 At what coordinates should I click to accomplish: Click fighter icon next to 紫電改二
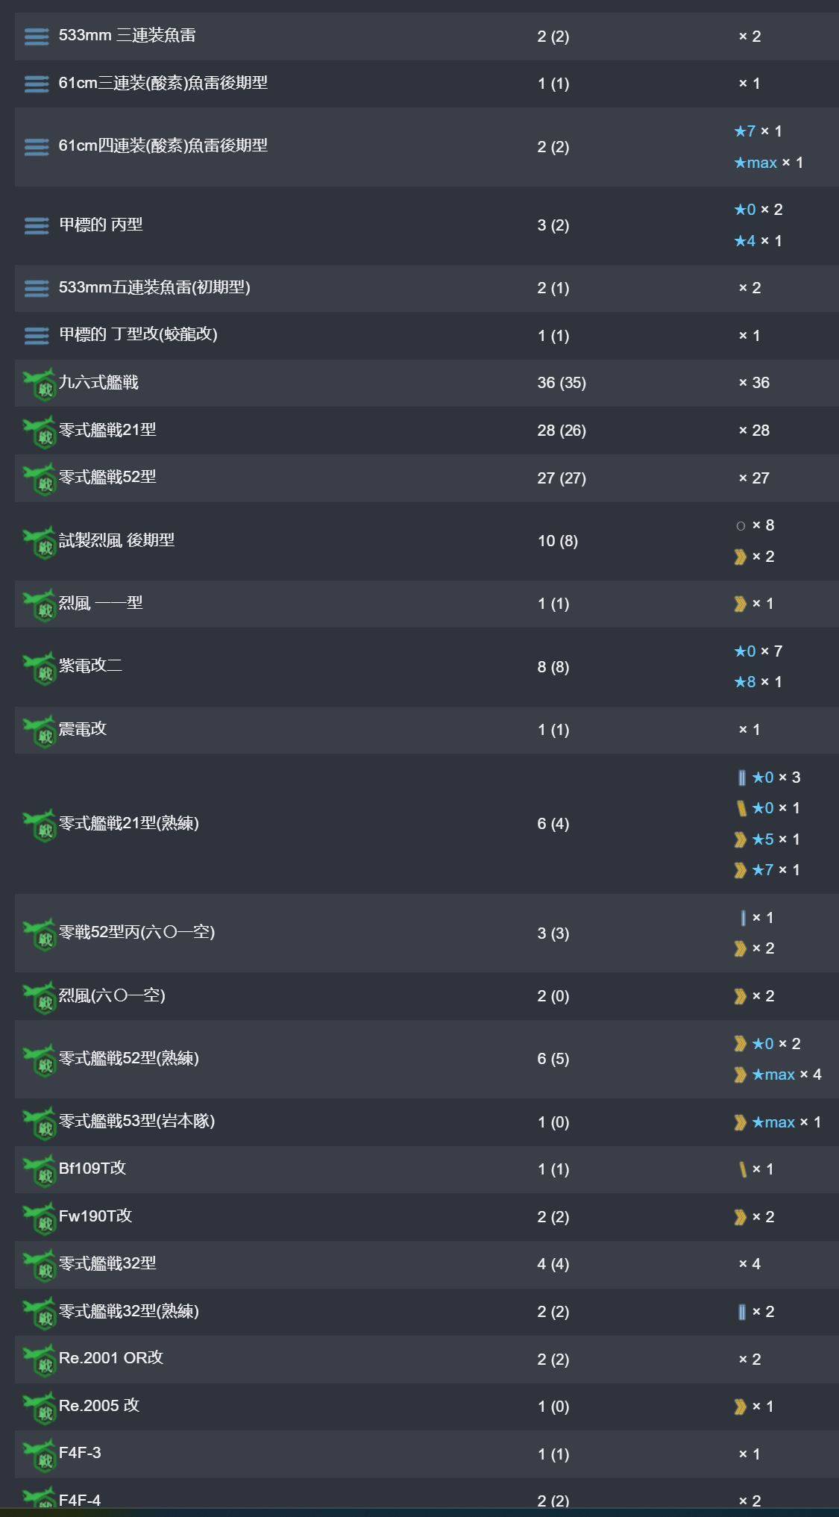tap(40, 668)
